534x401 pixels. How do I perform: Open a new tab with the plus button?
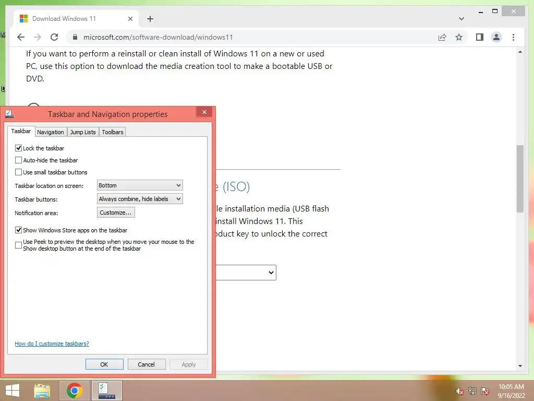(150, 19)
